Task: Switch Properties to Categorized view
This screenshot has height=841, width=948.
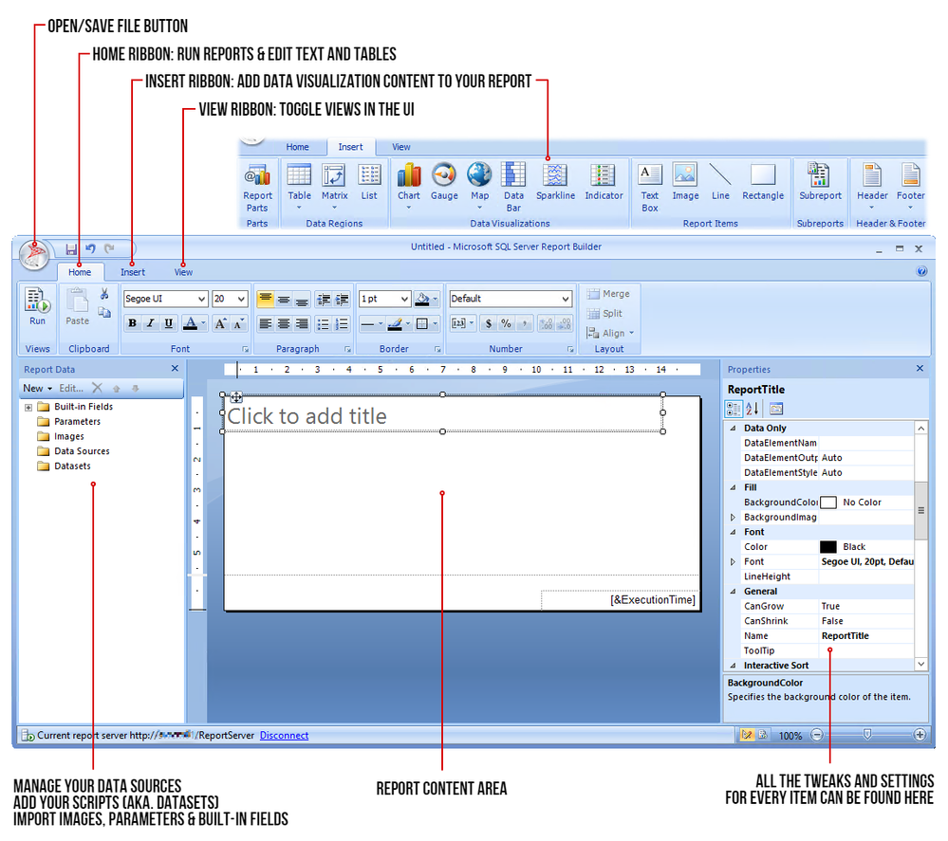Action: coord(734,409)
